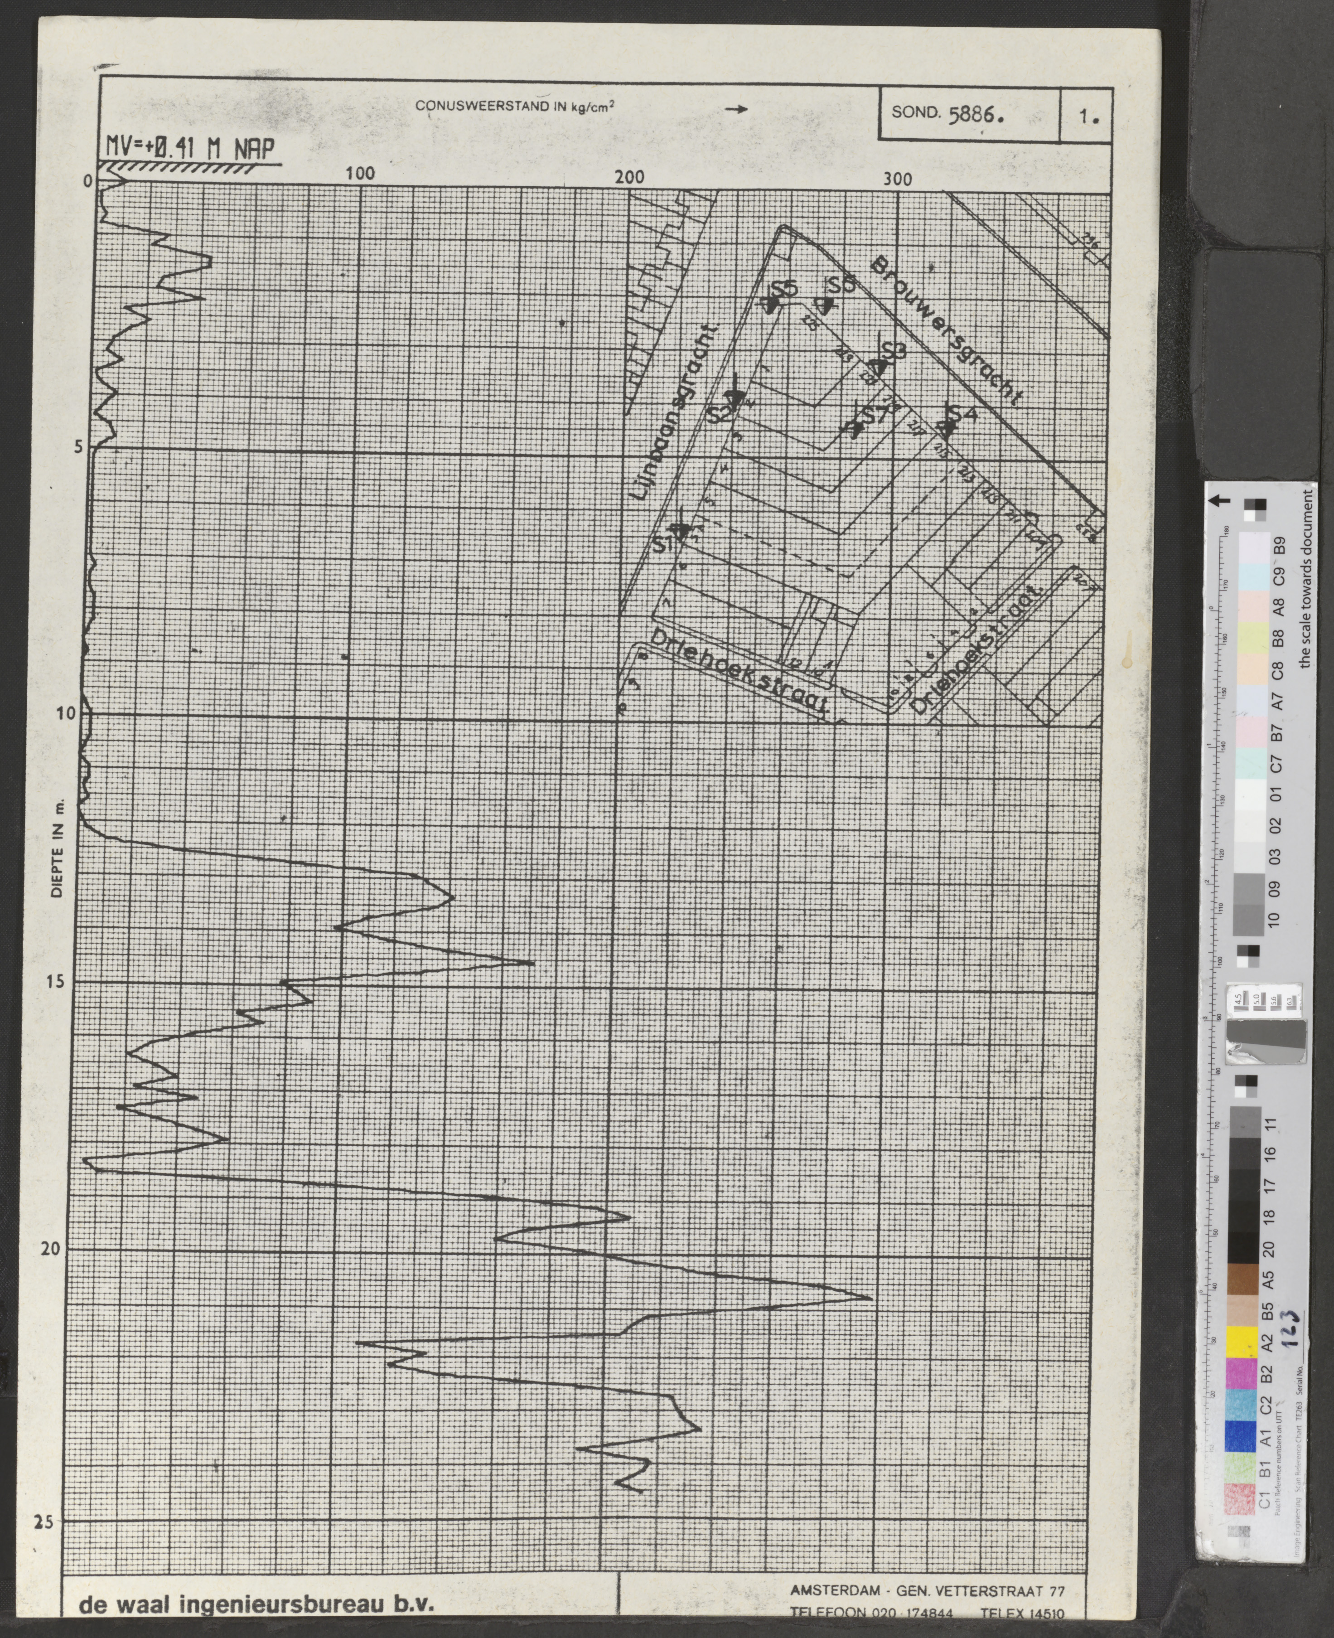Click the 200 tick on resistance axis
Screen dimensions: 1334x1638
630,178
